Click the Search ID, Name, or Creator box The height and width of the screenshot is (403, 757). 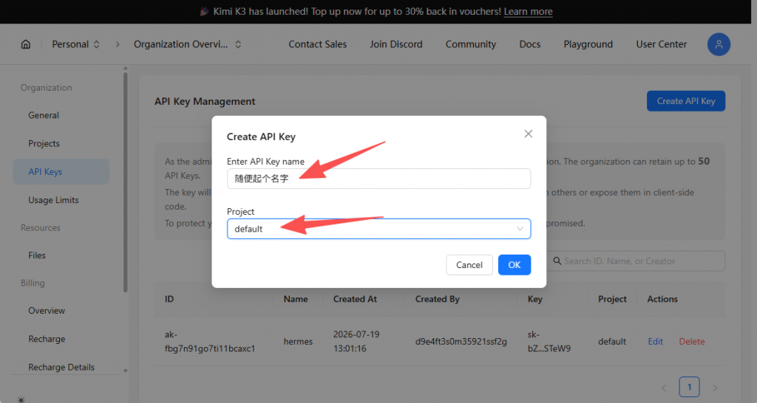coord(636,261)
